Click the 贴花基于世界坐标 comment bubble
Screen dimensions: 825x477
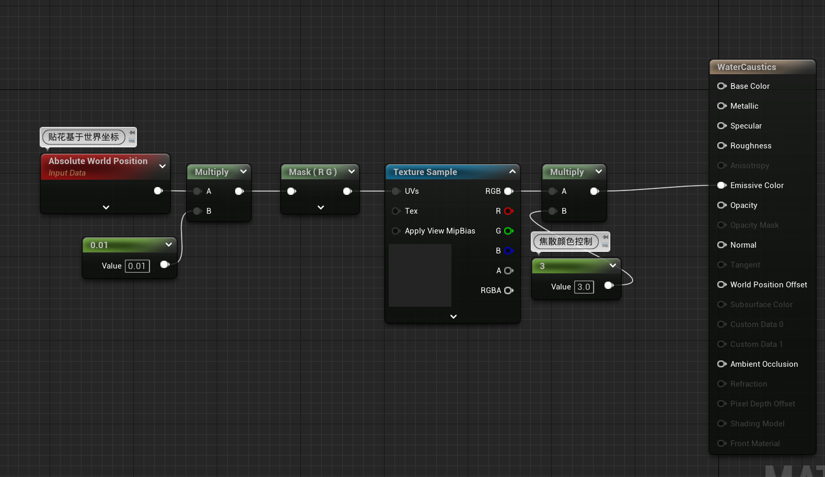(x=84, y=137)
